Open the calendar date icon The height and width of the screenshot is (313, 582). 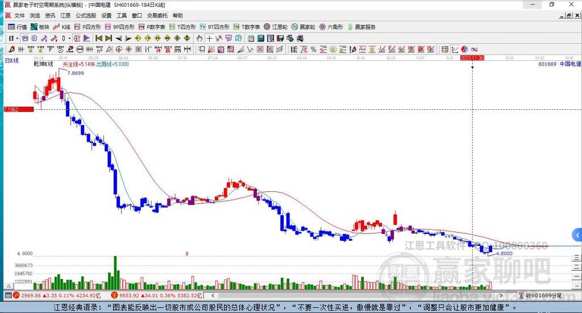pyautogui.click(x=251, y=38)
